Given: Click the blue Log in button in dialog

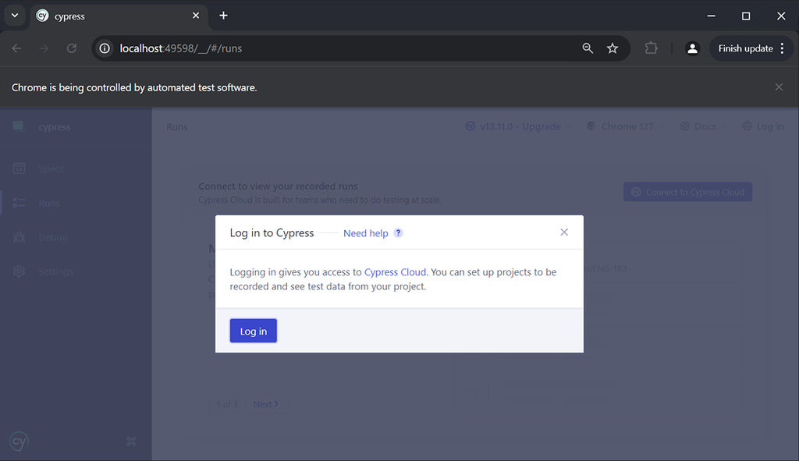Looking at the screenshot, I should click(x=254, y=331).
